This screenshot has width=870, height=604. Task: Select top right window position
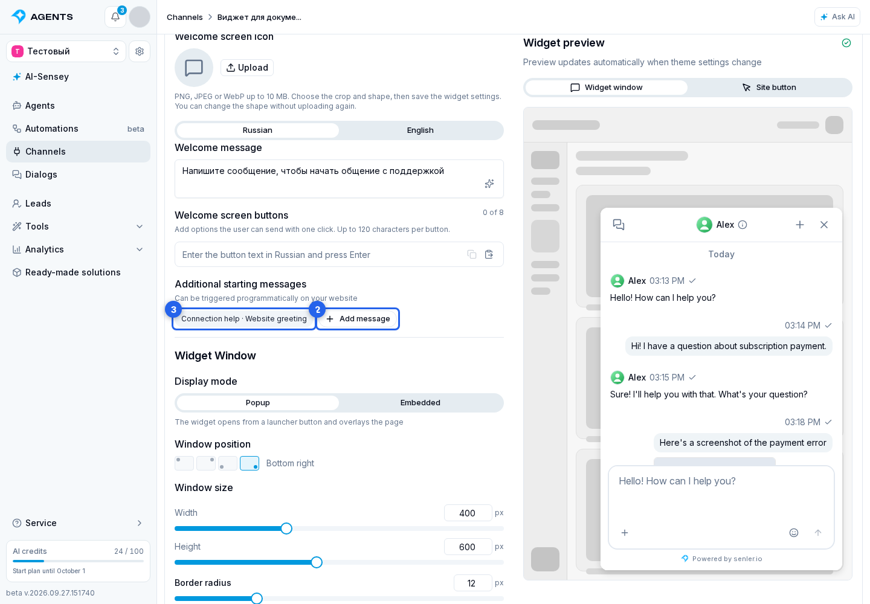tap(206, 463)
